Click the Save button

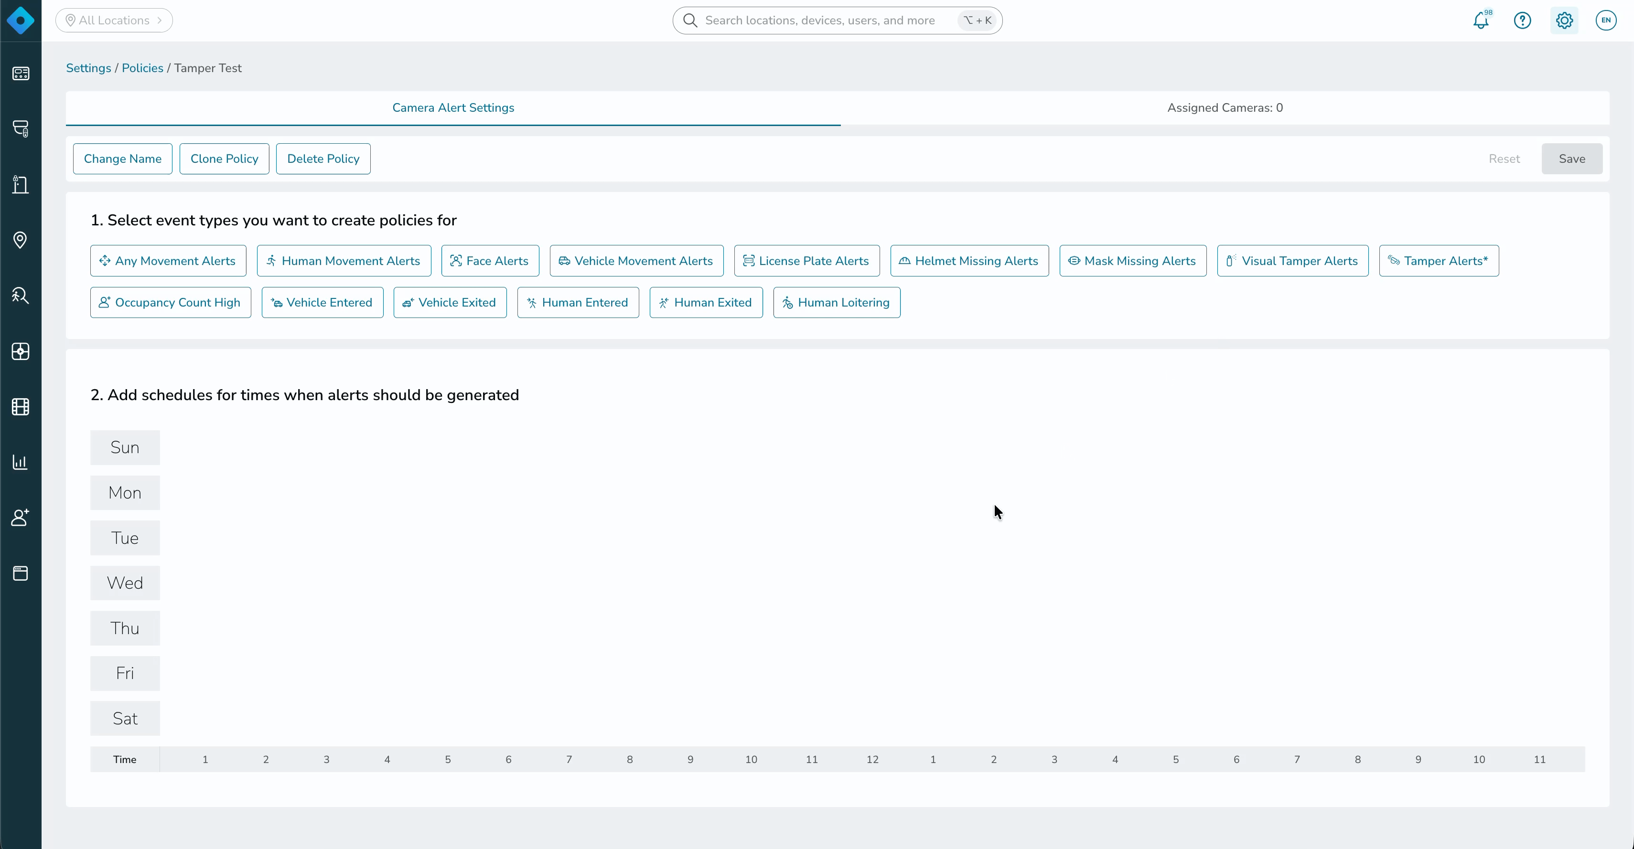tap(1572, 159)
